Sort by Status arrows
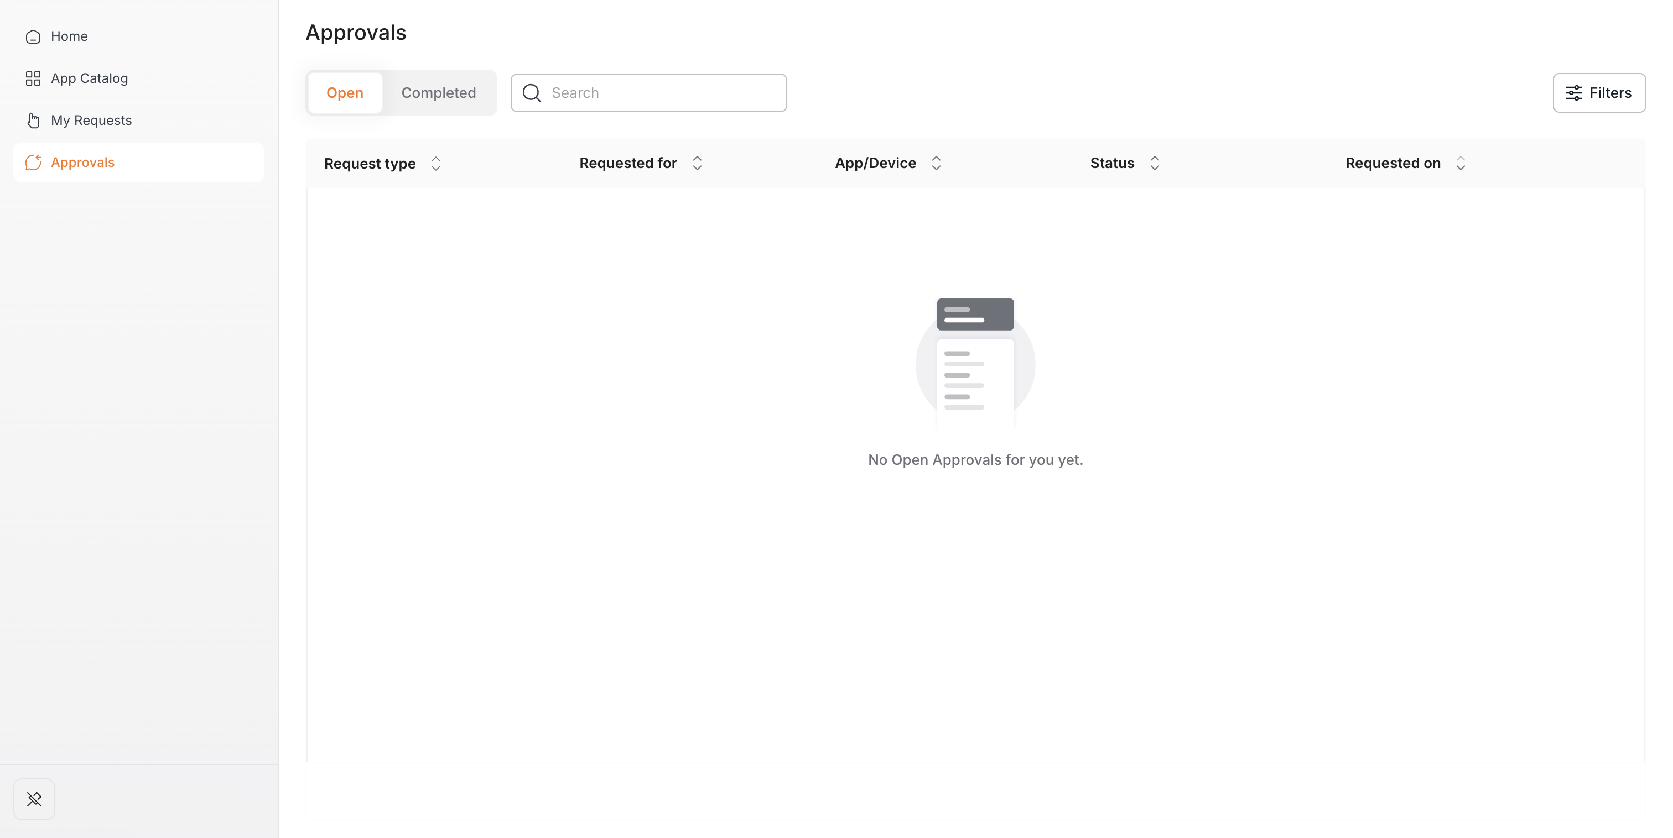 (x=1154, y=163)
